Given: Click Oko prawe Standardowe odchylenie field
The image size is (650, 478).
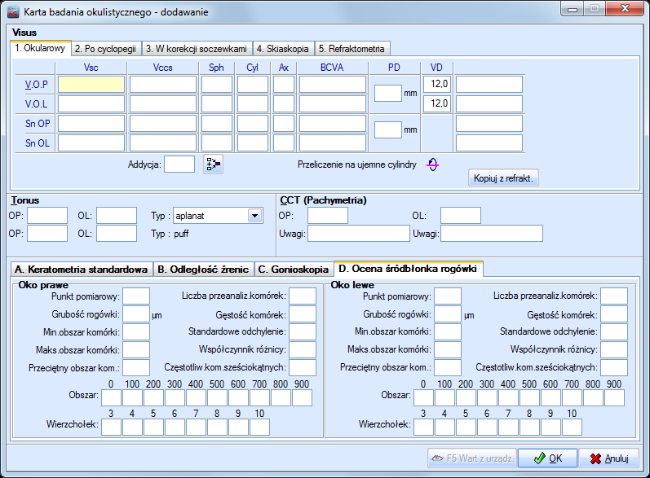Looking at the screenshot, I should (303, 332).
